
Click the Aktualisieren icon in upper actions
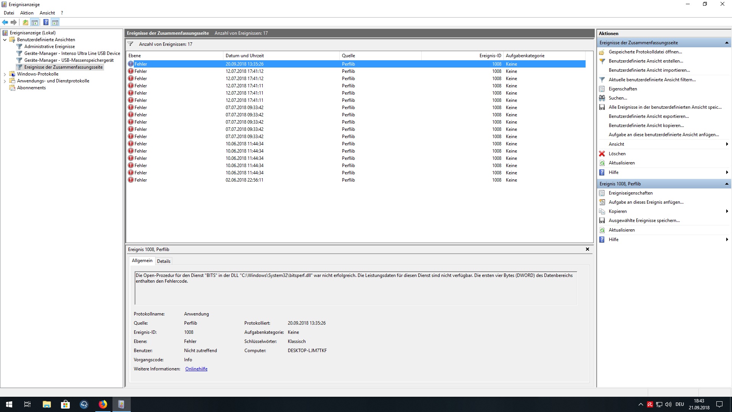(602, 163)
